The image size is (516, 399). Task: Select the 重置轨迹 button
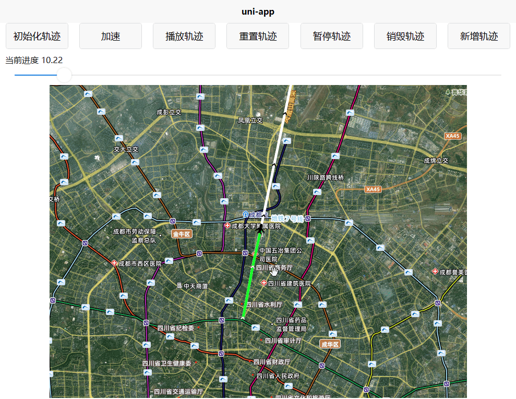(257, 35)
